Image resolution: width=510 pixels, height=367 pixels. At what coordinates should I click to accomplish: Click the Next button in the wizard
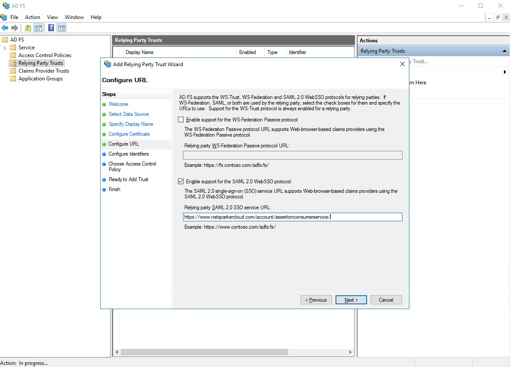(351, 300)
